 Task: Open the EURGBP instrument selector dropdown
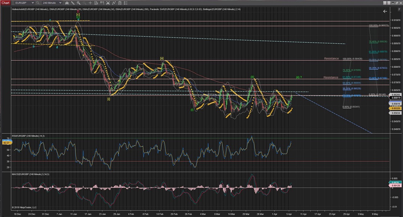coord(24,3)
